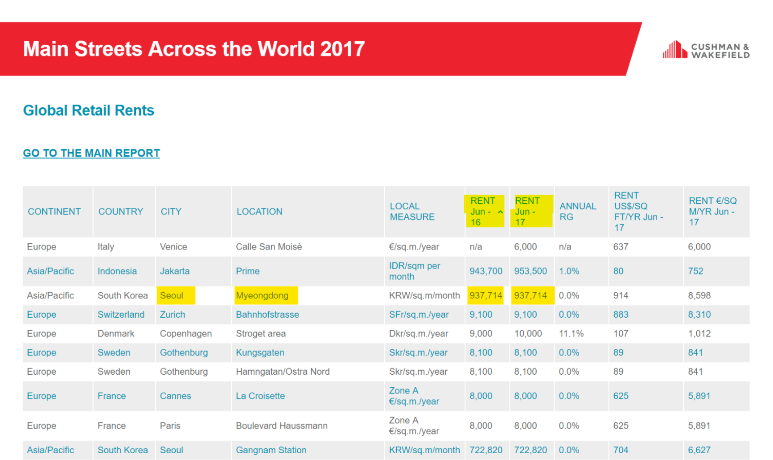
Task: Click the Kungsgaten location cell
Action: [260, 353]
